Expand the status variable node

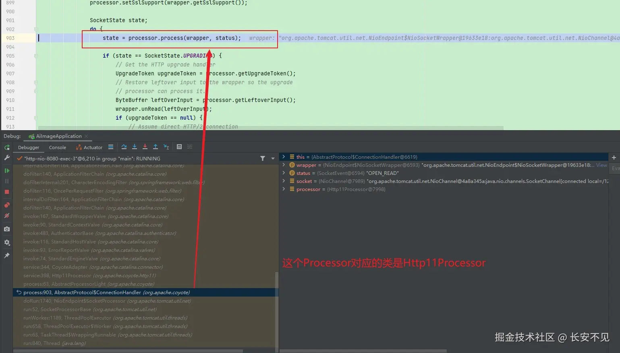tap(284, 173)
